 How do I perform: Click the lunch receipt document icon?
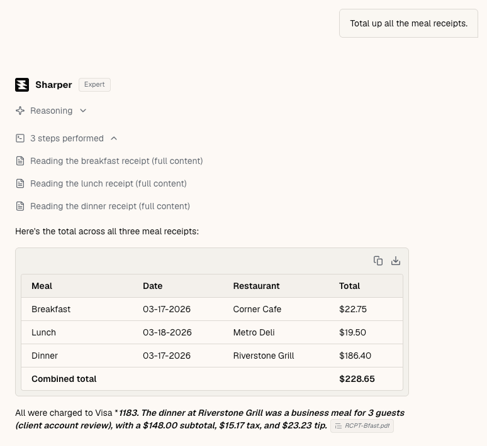click(20, 183)
